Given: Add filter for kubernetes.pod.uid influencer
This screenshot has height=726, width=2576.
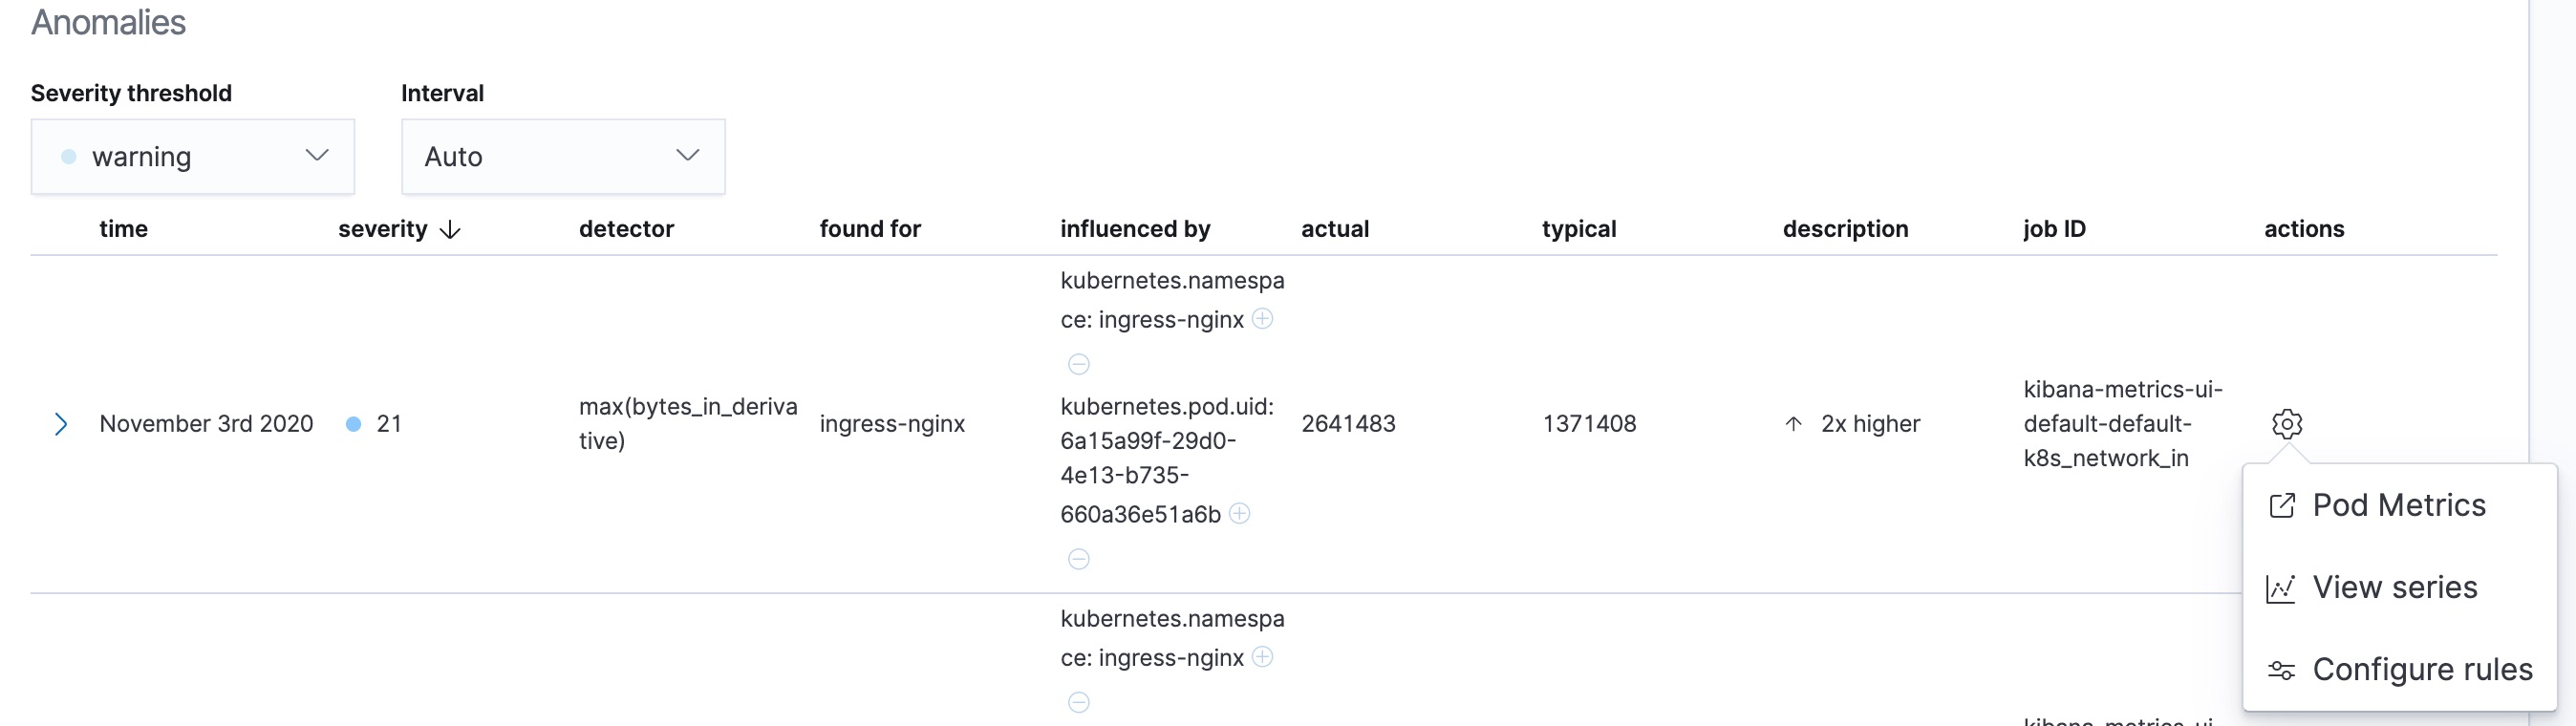Looking at the screenshot, I should (x=1239, y=513).
